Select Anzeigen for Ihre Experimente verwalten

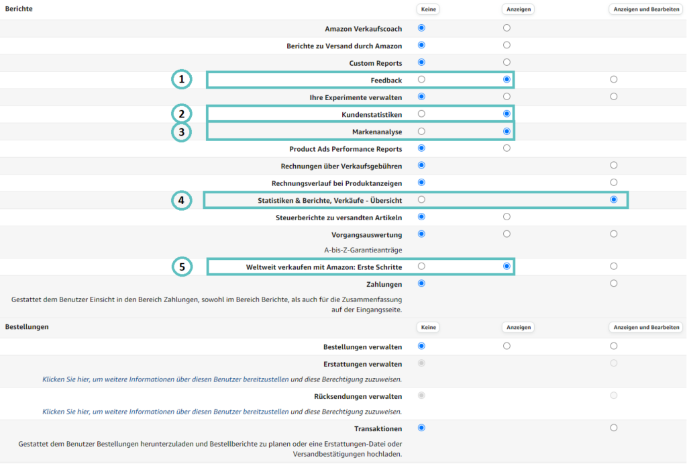[x=507, y=97]
